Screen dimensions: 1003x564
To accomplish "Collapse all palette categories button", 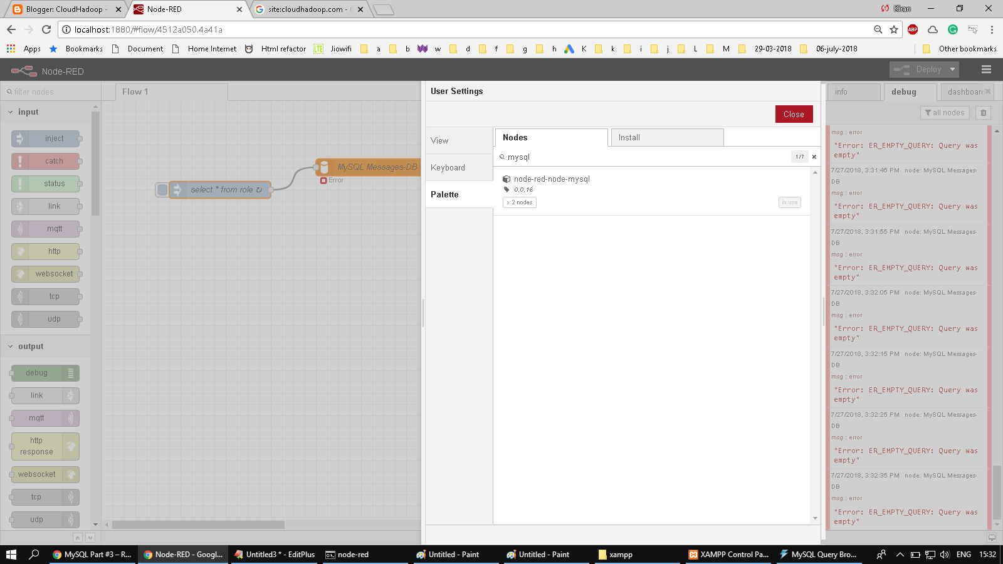I will [x=78, y=538].
